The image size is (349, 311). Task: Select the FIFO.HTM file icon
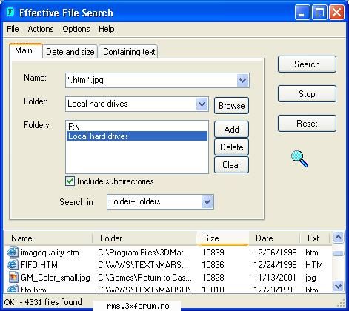click(13, 264)
